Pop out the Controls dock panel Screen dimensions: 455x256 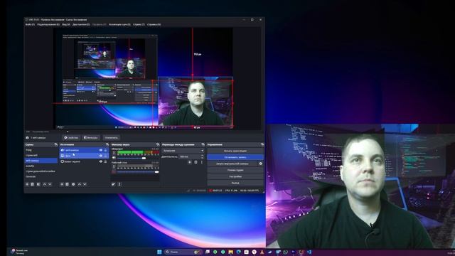(262, 144)
